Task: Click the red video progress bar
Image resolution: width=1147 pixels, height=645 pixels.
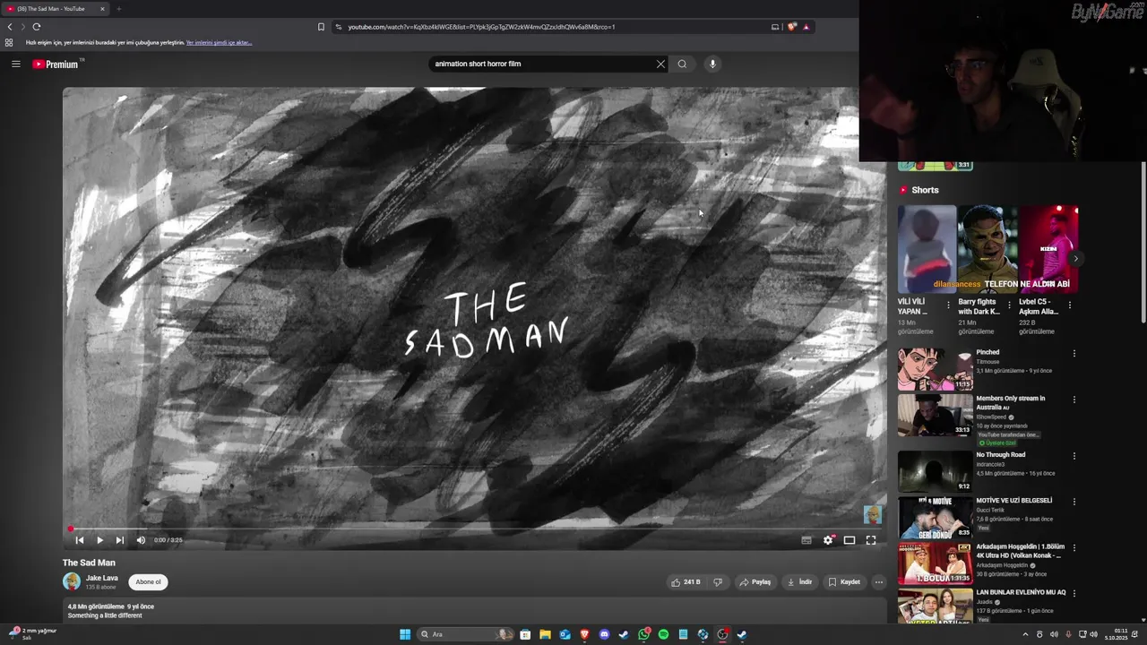Action: (x=475, y=529)
